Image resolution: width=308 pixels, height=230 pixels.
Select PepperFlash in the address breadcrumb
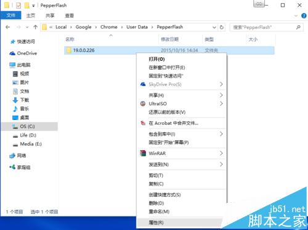(170, 27)
